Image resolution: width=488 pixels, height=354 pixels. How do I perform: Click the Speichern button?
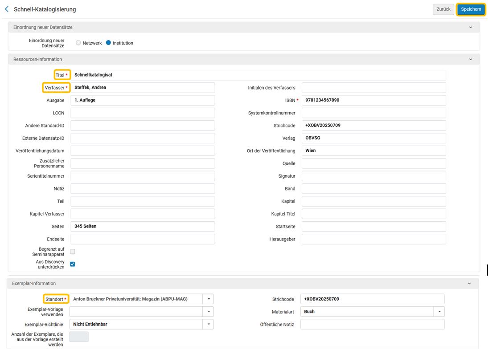point(471,9)
